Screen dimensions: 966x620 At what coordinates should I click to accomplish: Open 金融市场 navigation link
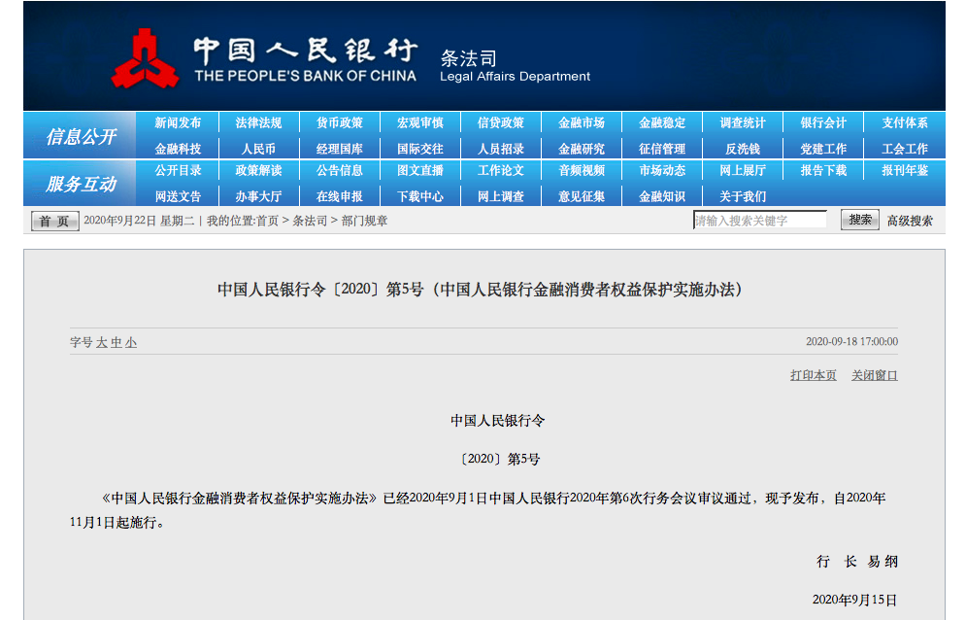pyautogui.click(x=582, y=122)
